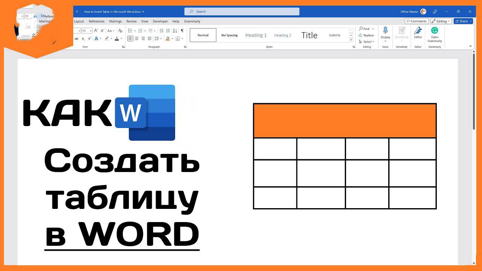This screenshot has width=482, height=271.
Task: Open the References tab
Action: click(96, 21)
